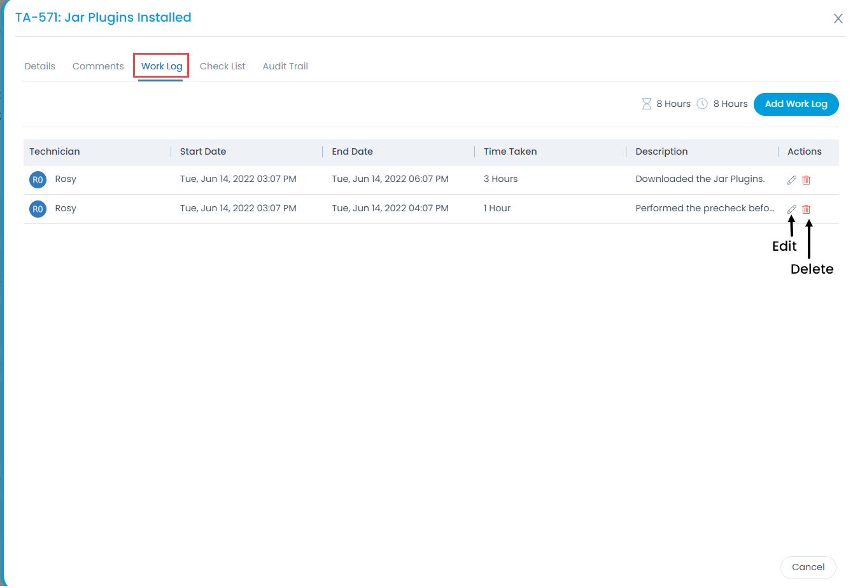The image size is (853, 588).
Task: Click the Time Taken column header
Action: (x=510, y=151)
